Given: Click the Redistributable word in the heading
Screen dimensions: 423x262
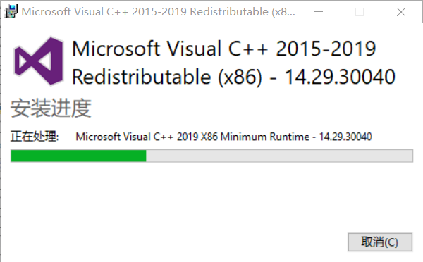Looking at the screenshot, I should click(x=142, y=77).
